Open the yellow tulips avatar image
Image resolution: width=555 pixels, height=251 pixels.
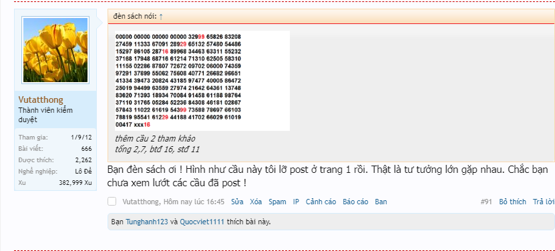coord(55,50)
